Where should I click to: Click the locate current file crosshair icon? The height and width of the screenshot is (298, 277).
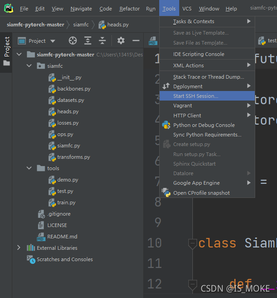pos(73,40)
